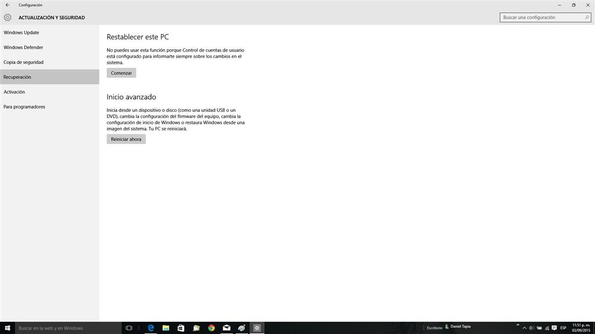595x334 pixels.
Task: Open the Store app from taskbar
Action: pos(181,328)
